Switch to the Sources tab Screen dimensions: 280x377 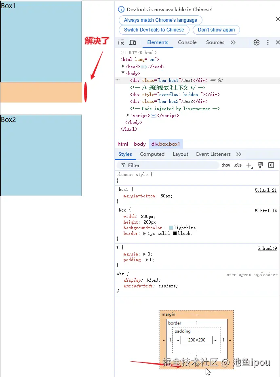coord(215,42)
